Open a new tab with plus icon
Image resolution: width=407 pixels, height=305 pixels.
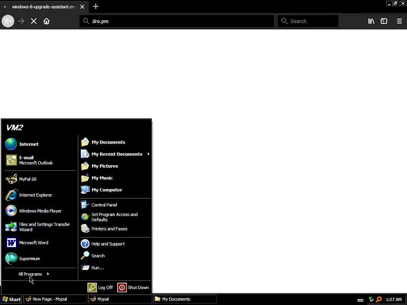[x=96, y=6]
